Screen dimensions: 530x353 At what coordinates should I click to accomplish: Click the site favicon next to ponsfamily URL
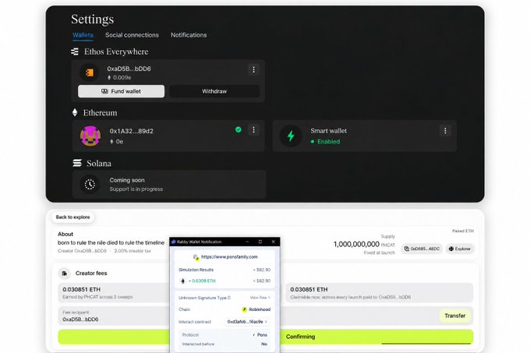tap(196, 257)
